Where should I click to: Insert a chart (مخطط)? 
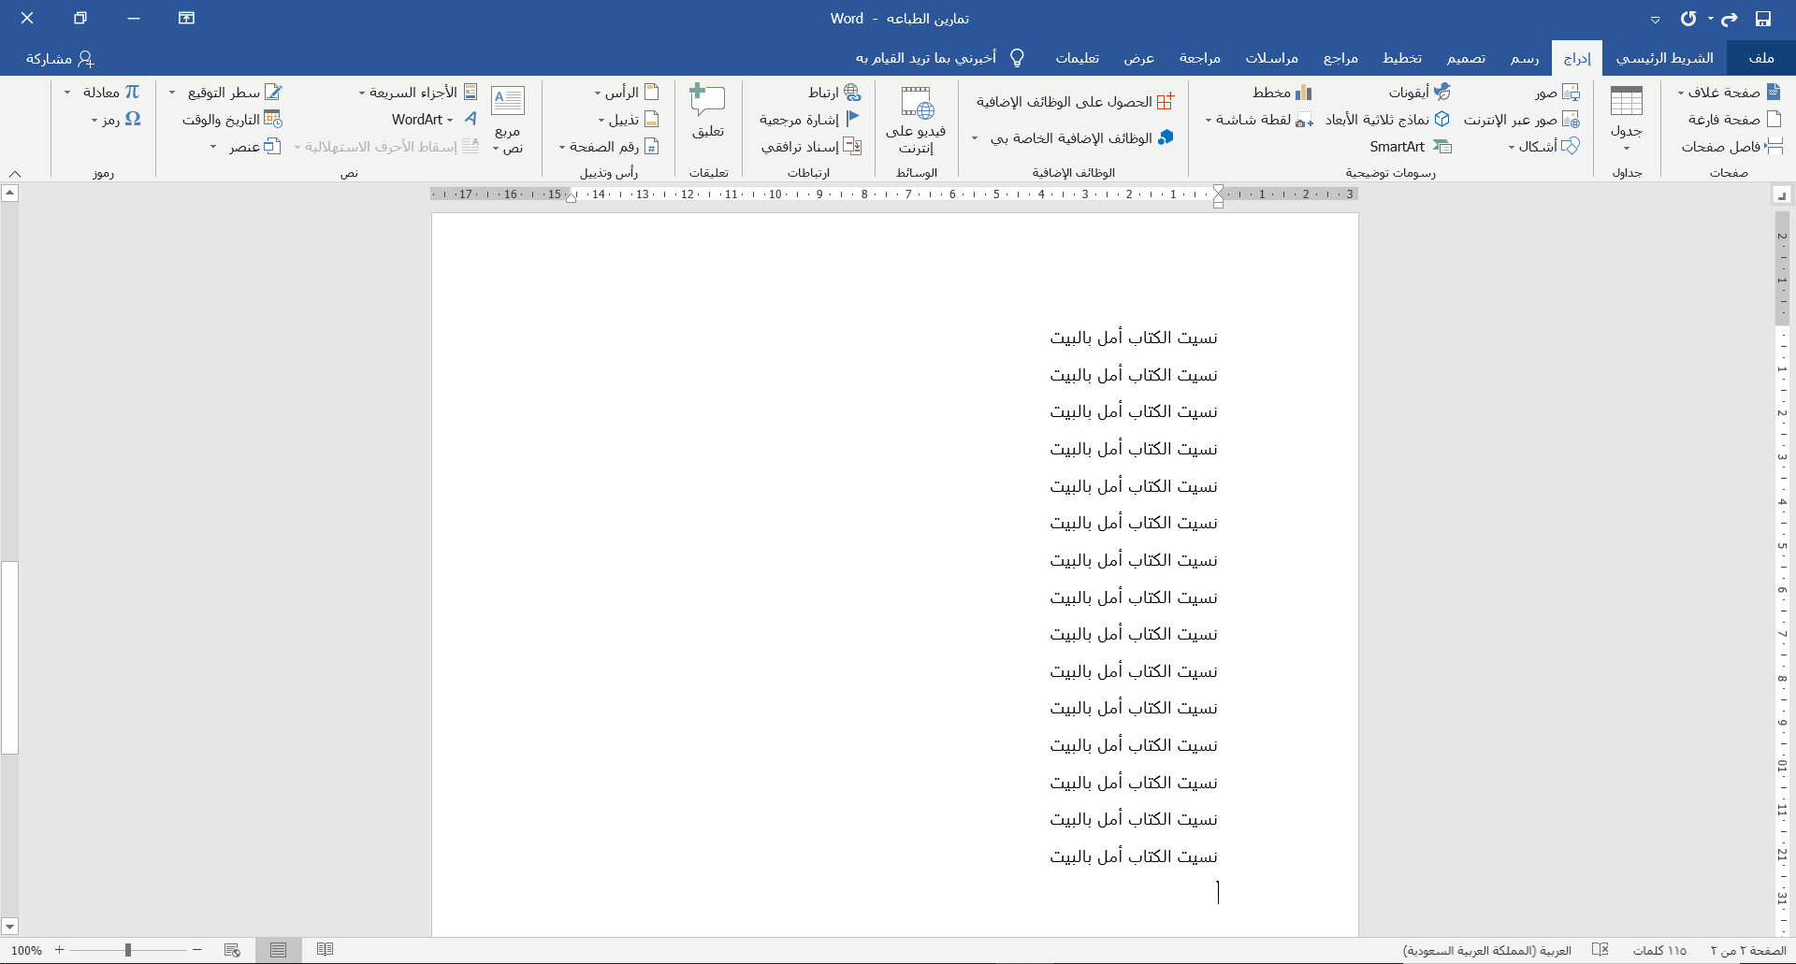[1282, 93]
